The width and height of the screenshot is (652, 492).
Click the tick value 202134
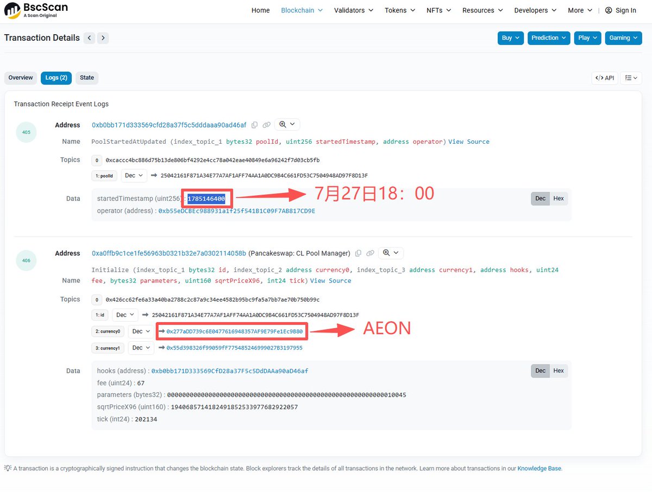point(146,419)
